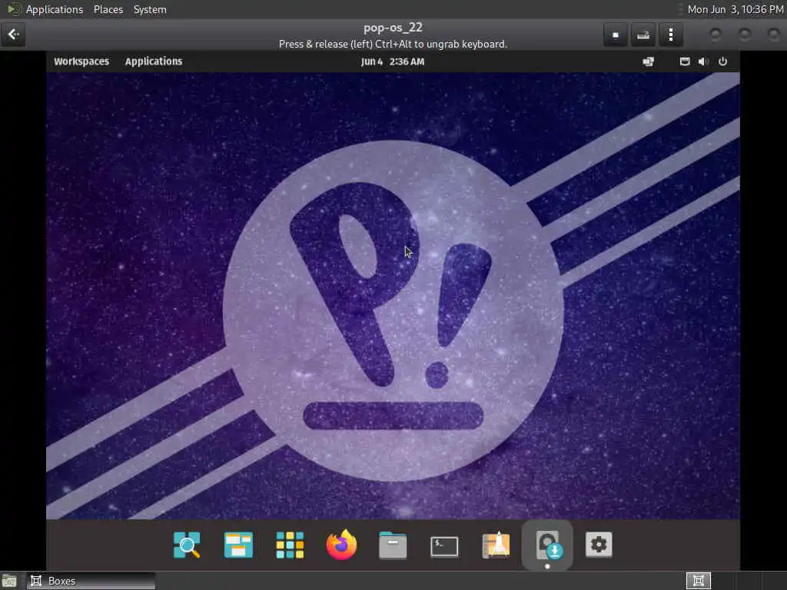Open the Applications menu in Pop!_OS panel

coord(154,61)
